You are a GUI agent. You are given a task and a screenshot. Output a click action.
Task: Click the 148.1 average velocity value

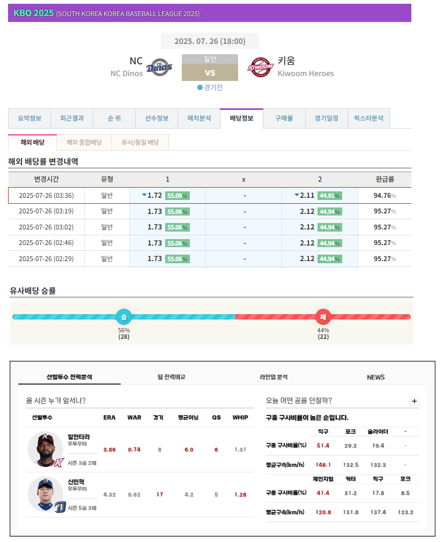(x=323, y=465)
